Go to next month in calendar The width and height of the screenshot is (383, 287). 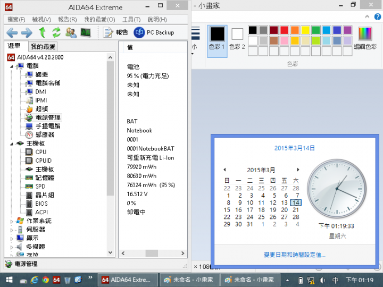(298, 170)
